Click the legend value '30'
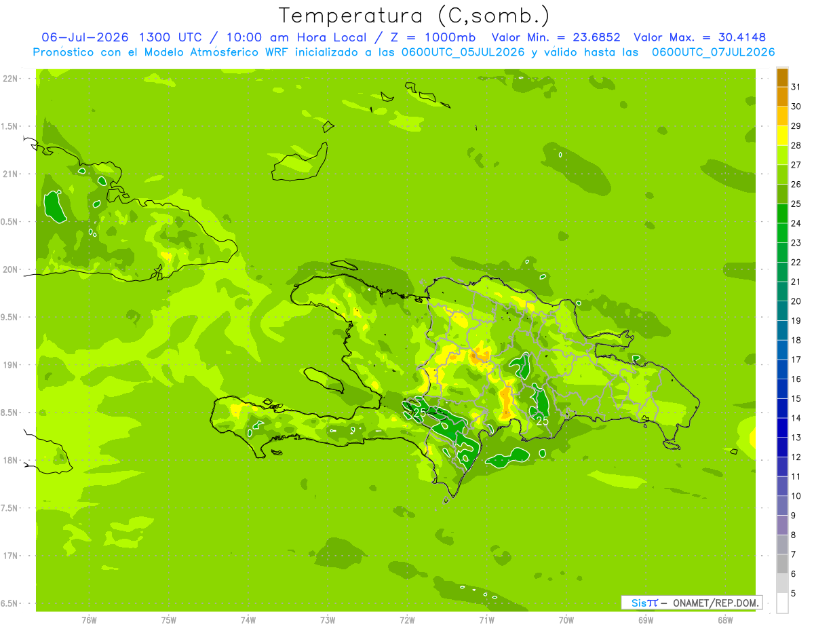The height and width of the screenshot is (629, 814). (796, 107)
